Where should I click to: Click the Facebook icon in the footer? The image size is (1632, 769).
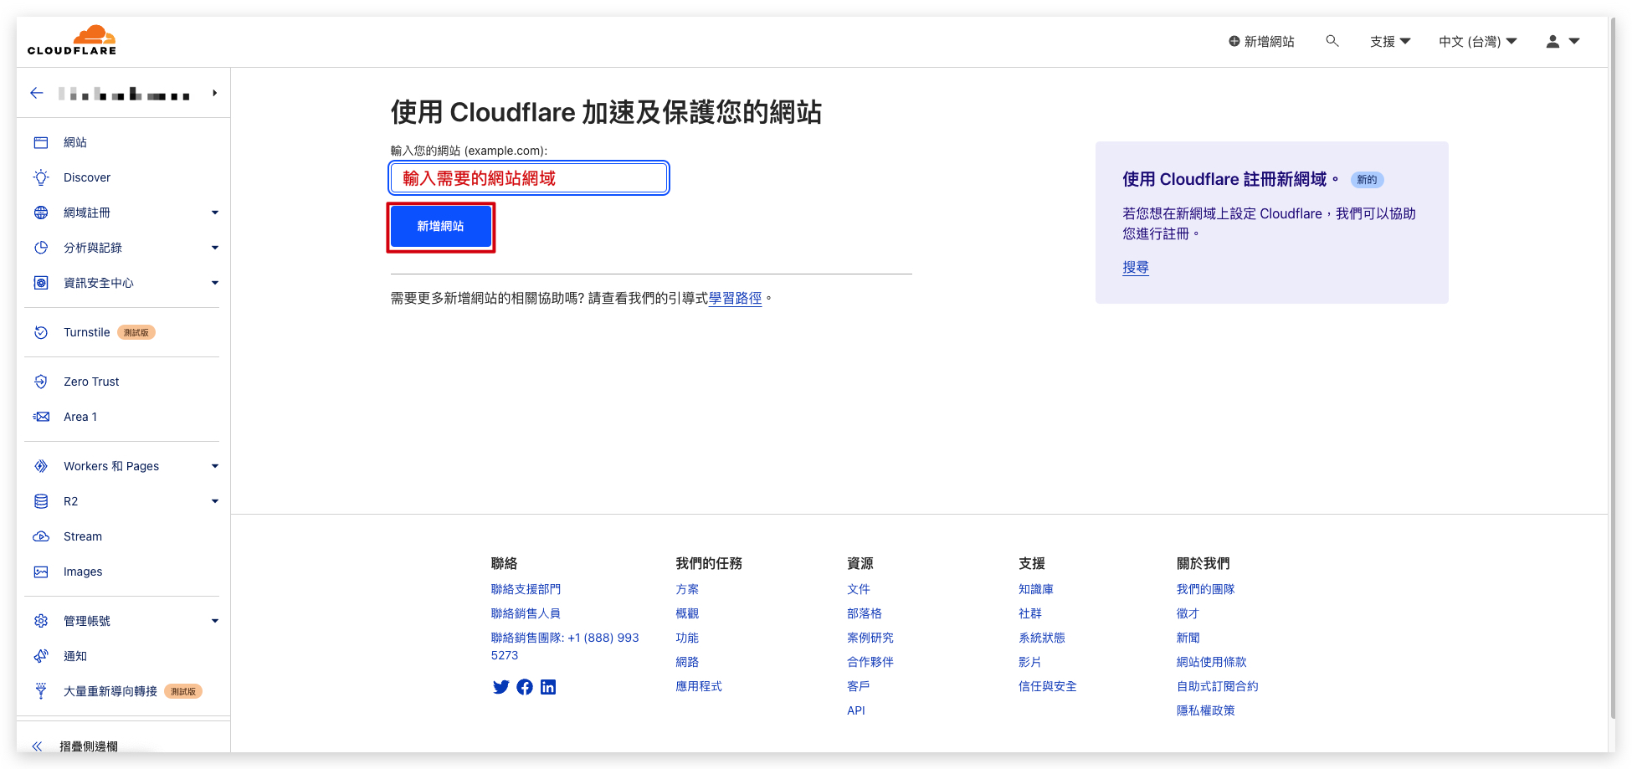click(x=525, y=687)
